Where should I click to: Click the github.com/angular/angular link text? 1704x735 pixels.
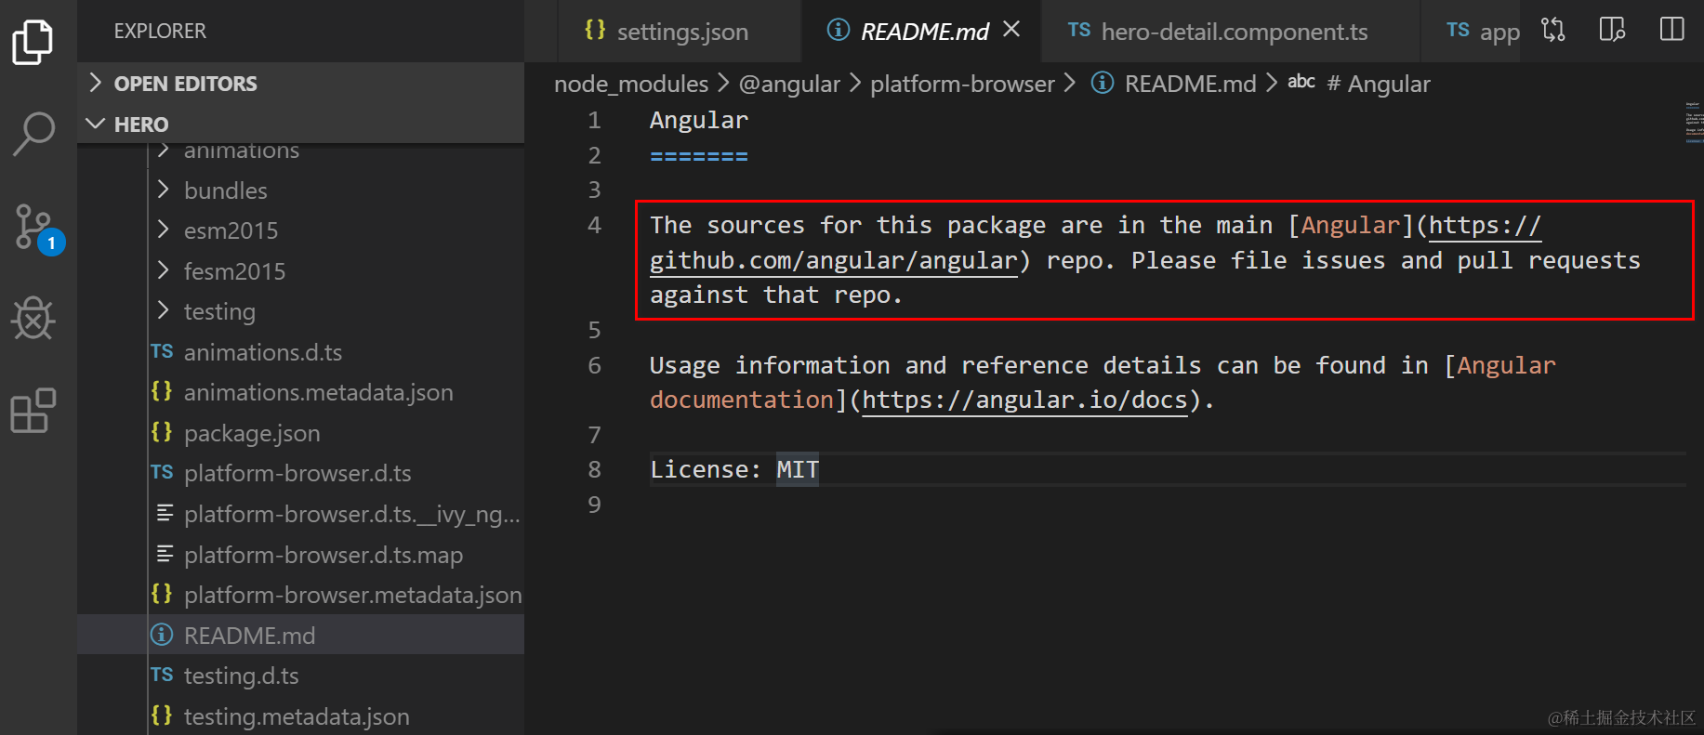[834, 261]
